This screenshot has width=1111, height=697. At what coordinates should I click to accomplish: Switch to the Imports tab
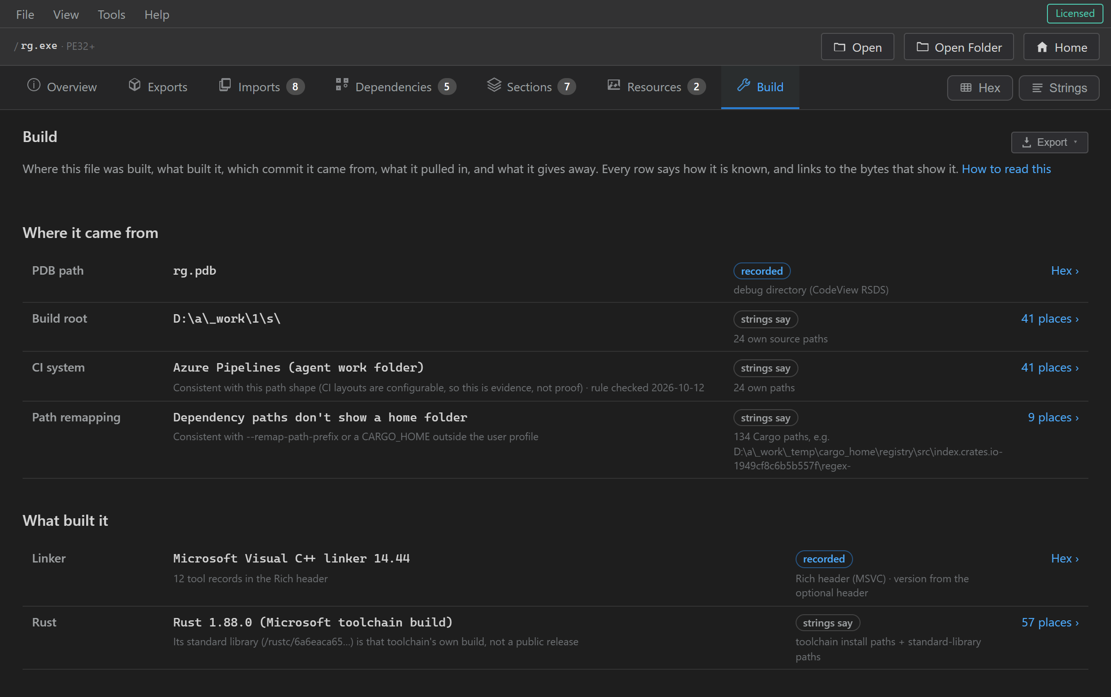click(x=262, y=87)
